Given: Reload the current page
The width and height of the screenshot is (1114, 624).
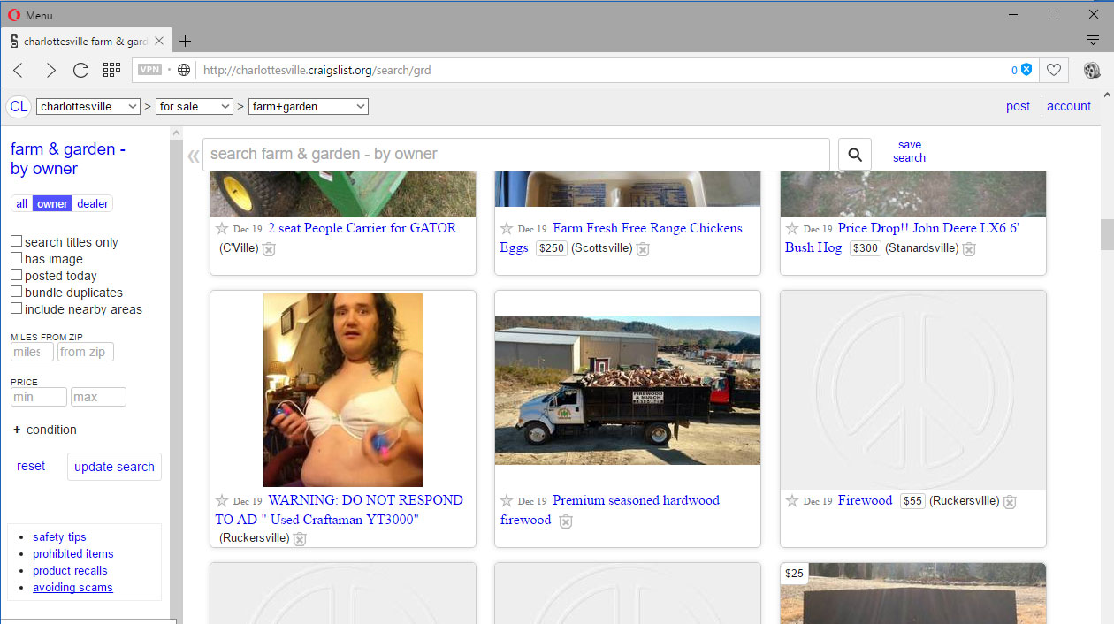Looking at the screenshot, I should click(80, 70).
